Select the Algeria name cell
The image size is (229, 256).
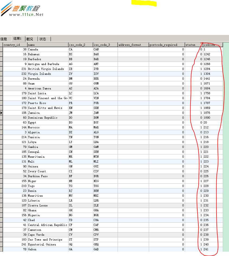point(48,132)
